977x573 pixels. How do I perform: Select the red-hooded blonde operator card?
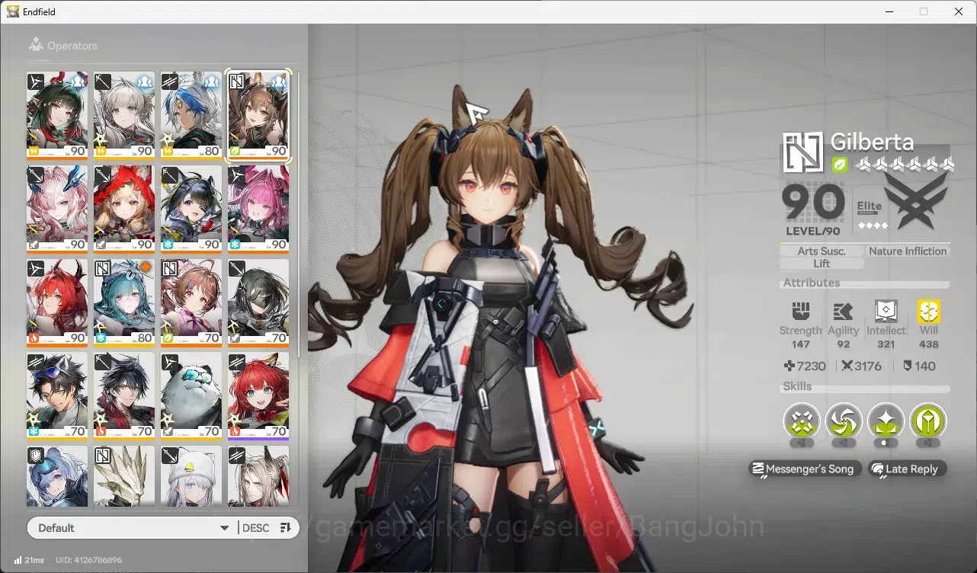124,210
